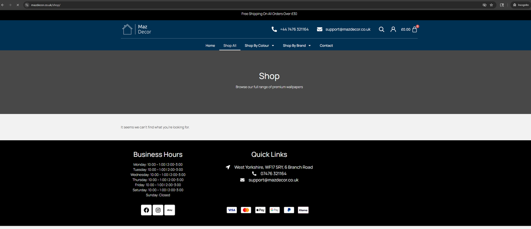Go back using browser back arrow
Image resolution: width=531 pixels, height=229 pixels.
pos(3,5)
